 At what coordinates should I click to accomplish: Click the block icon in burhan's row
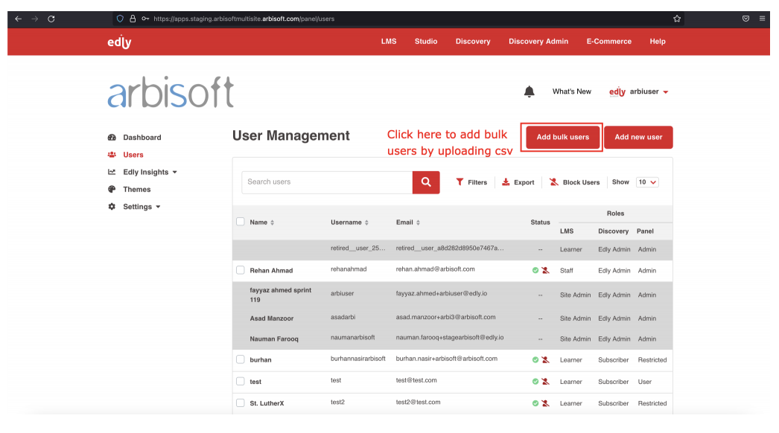coord(545,360)
